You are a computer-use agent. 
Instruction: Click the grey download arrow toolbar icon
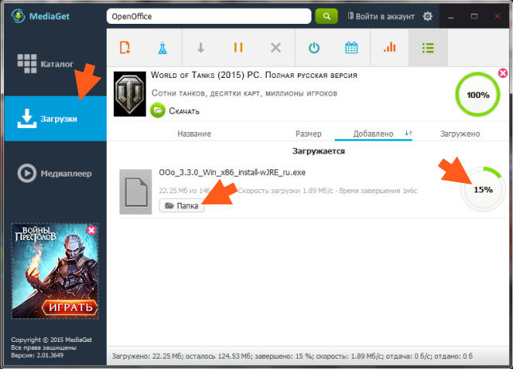tap(201, 48)
